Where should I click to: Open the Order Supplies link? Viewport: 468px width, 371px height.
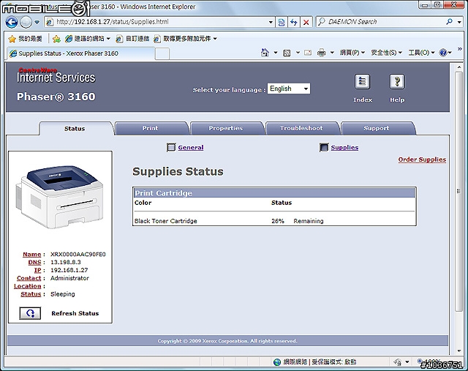422,160
